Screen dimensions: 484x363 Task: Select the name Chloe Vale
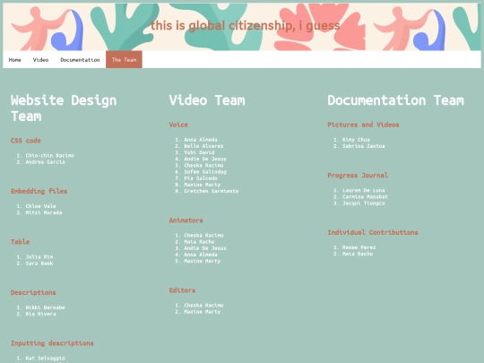point(40,206)
